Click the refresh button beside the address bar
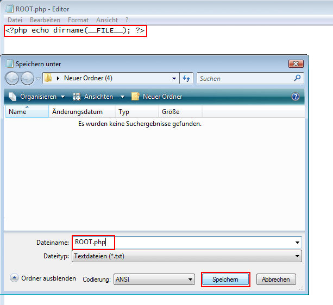The width and height of the screenshot is (333, 305). (186, 78)
